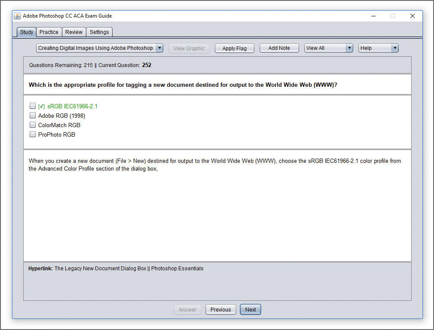Click the Apply Flag button

(235, 48)
